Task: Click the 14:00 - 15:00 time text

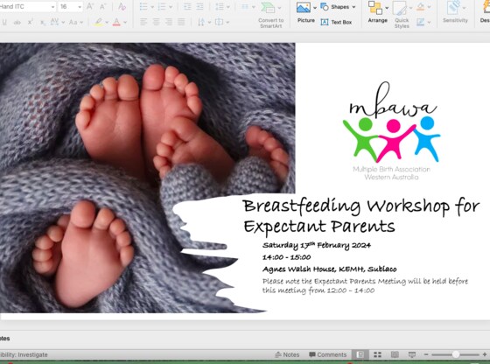Action: point(287,257)
